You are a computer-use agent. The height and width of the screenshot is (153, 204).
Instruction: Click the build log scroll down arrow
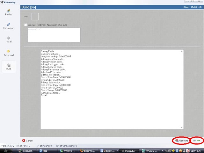tap(181, 127)
